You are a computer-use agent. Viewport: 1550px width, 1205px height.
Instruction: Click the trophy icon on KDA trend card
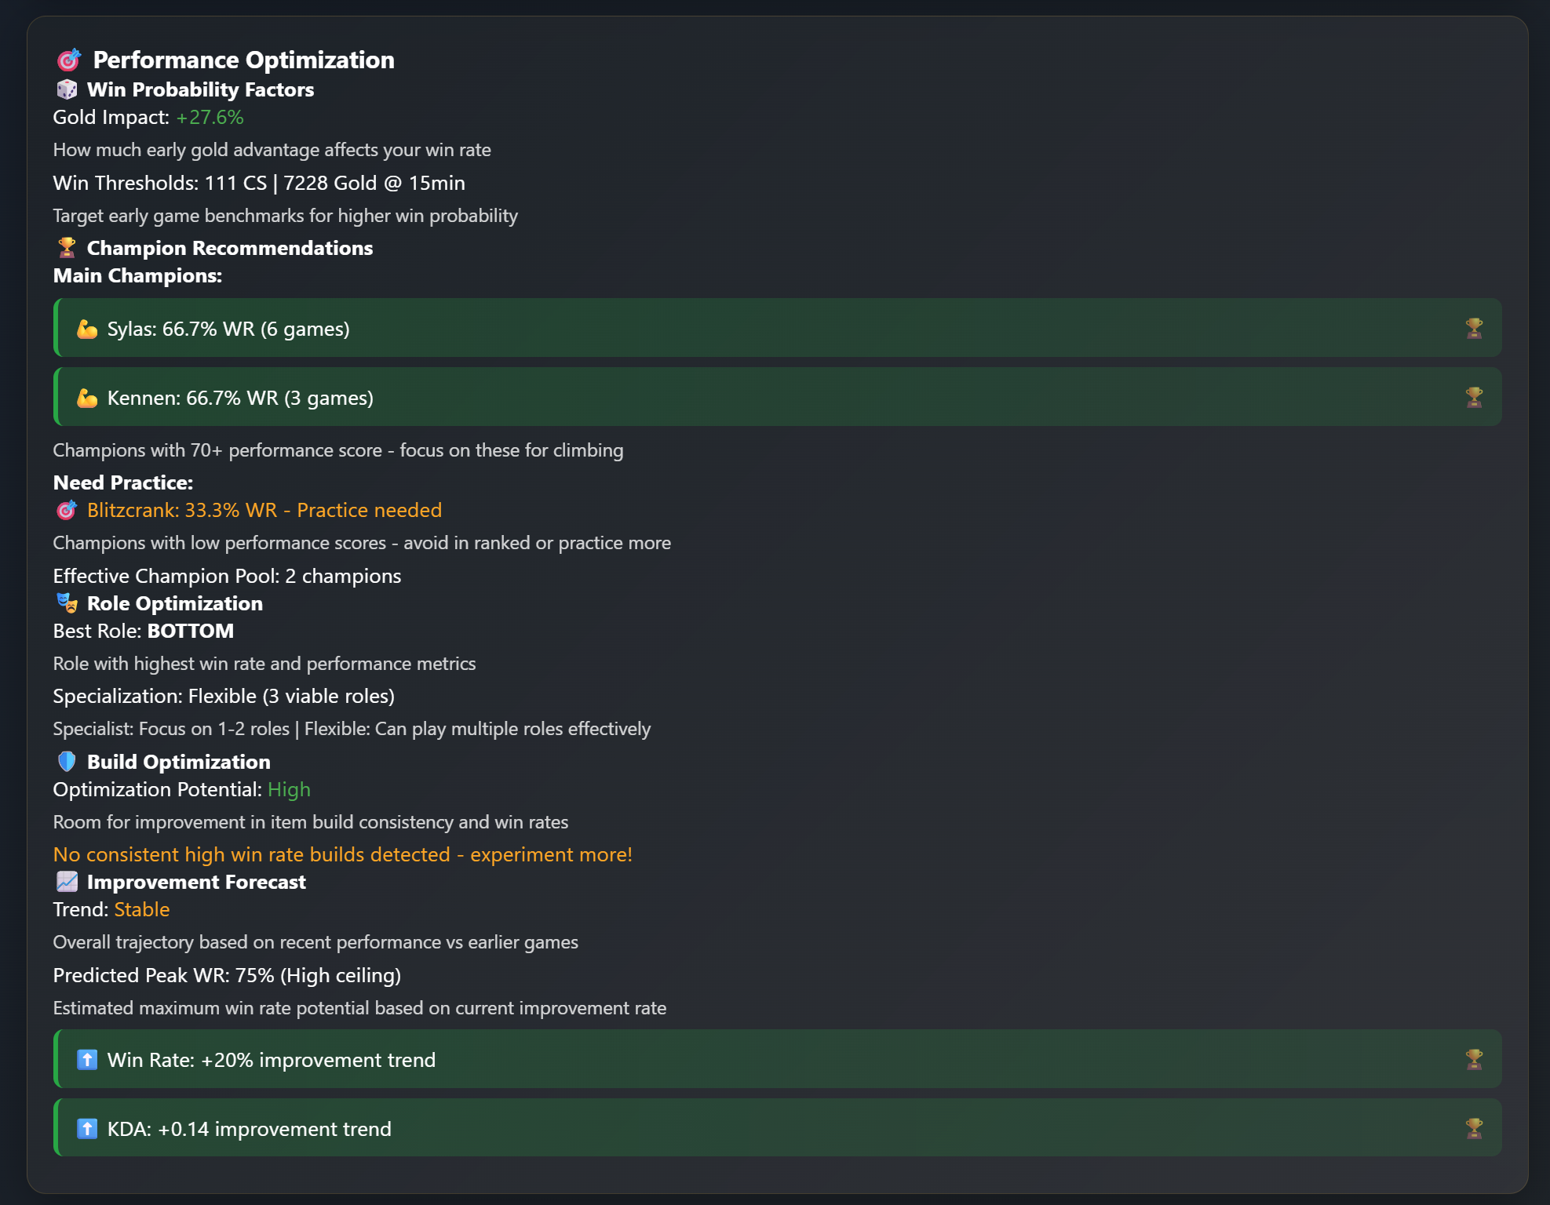coord(1474,1129)
